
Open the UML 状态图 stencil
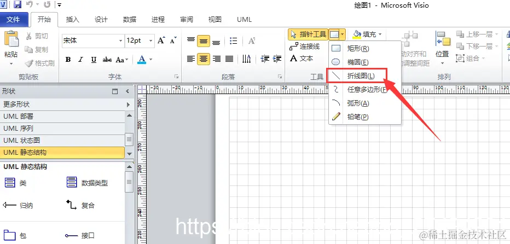[x=62, y=141]
